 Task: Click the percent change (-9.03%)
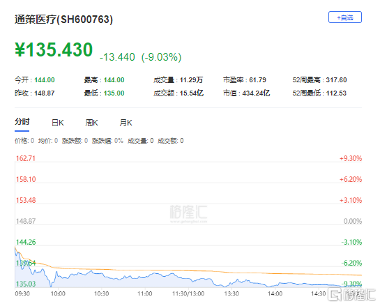click(161, 57)
